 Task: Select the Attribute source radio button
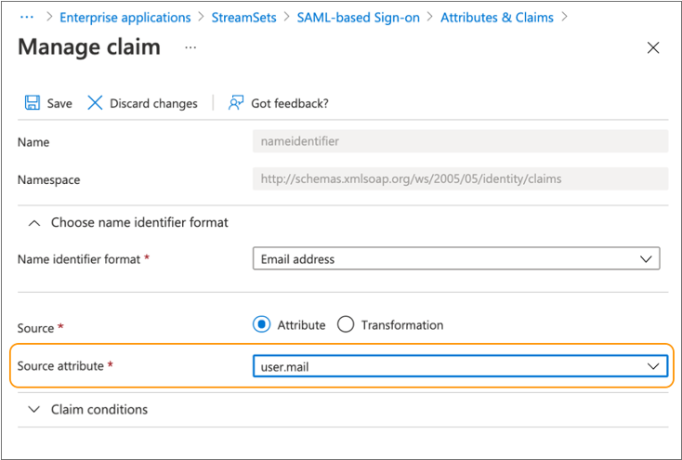(x=261, y=324)
